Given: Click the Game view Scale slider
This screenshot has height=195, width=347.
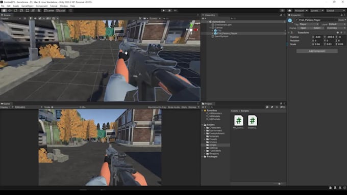Looking at the screenshot, I should tap(65, 107).
